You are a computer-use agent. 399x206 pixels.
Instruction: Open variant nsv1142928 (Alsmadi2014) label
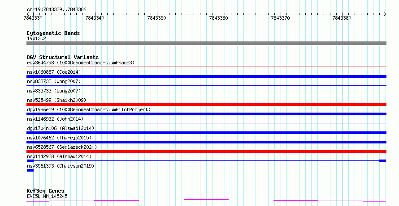59,156
